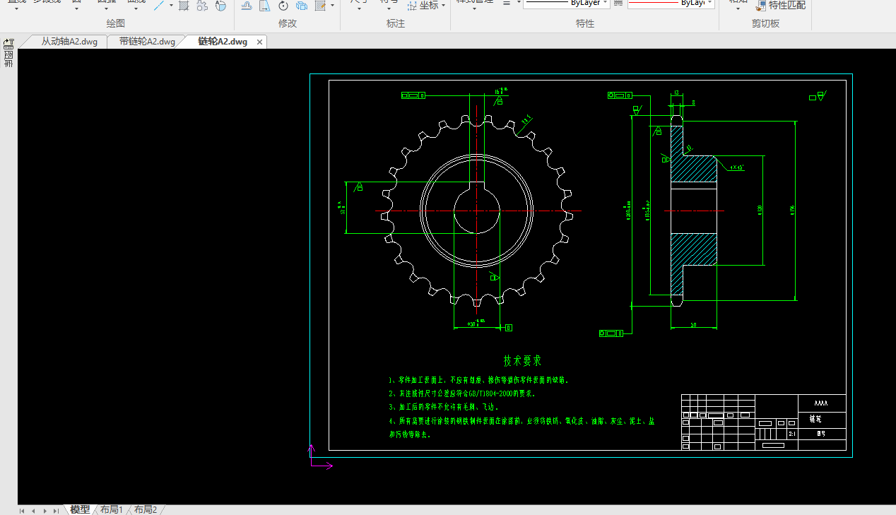Open the side panel pin icon
This screenshot has width=896, height=515.
pos(8,43)
